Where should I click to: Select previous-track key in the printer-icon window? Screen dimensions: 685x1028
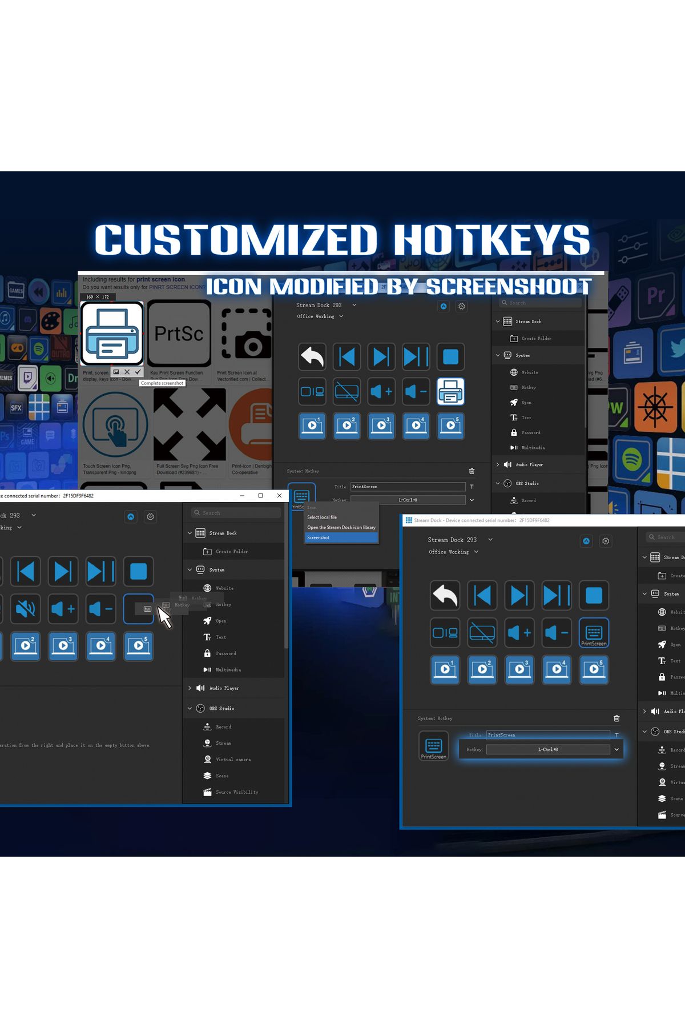[347, 357]
